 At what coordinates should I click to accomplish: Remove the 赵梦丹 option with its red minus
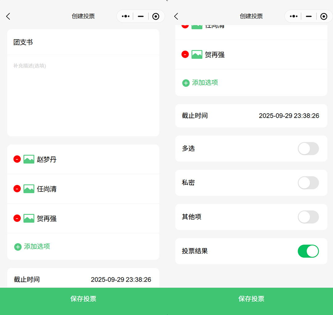17,159
